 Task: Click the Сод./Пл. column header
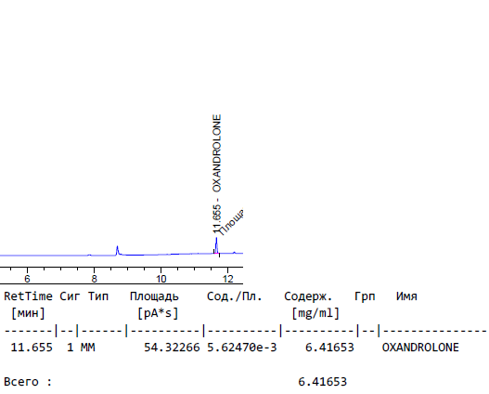coord(234,296)
